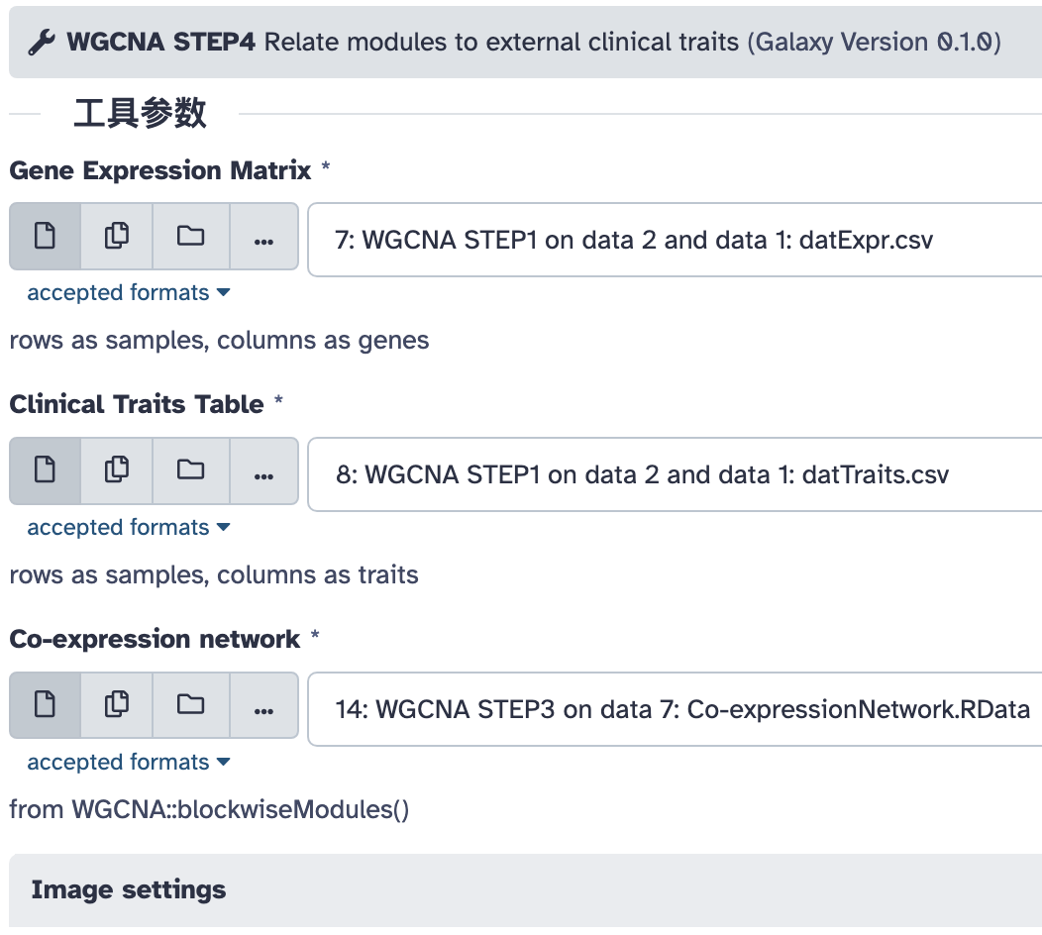The height and width of the screenshot is (935, 1042).
Task: Expand accepted formats under Gene Expression Matrix
Action: pyautogui.click(x=128, y=292)
